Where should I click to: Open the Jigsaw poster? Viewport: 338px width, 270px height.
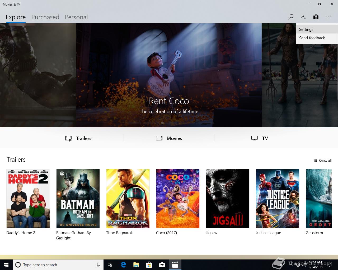click(228, 199)
